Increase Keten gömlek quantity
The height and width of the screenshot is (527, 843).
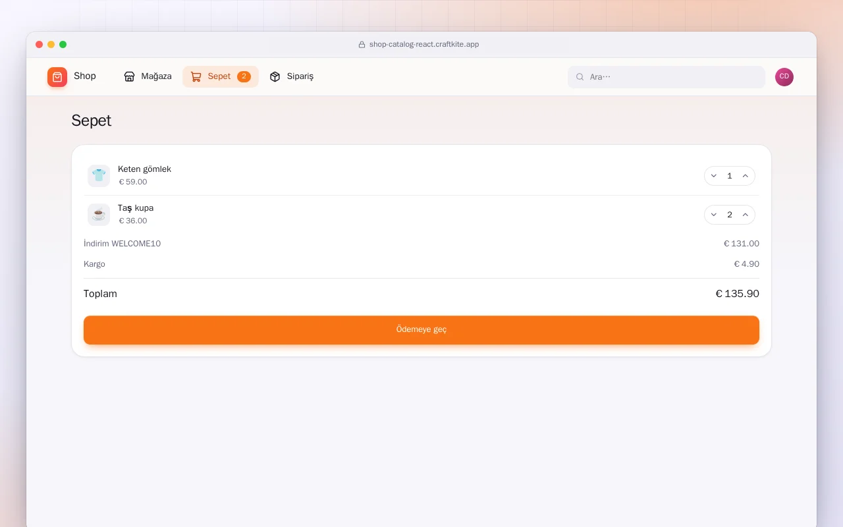pos(746,176)
